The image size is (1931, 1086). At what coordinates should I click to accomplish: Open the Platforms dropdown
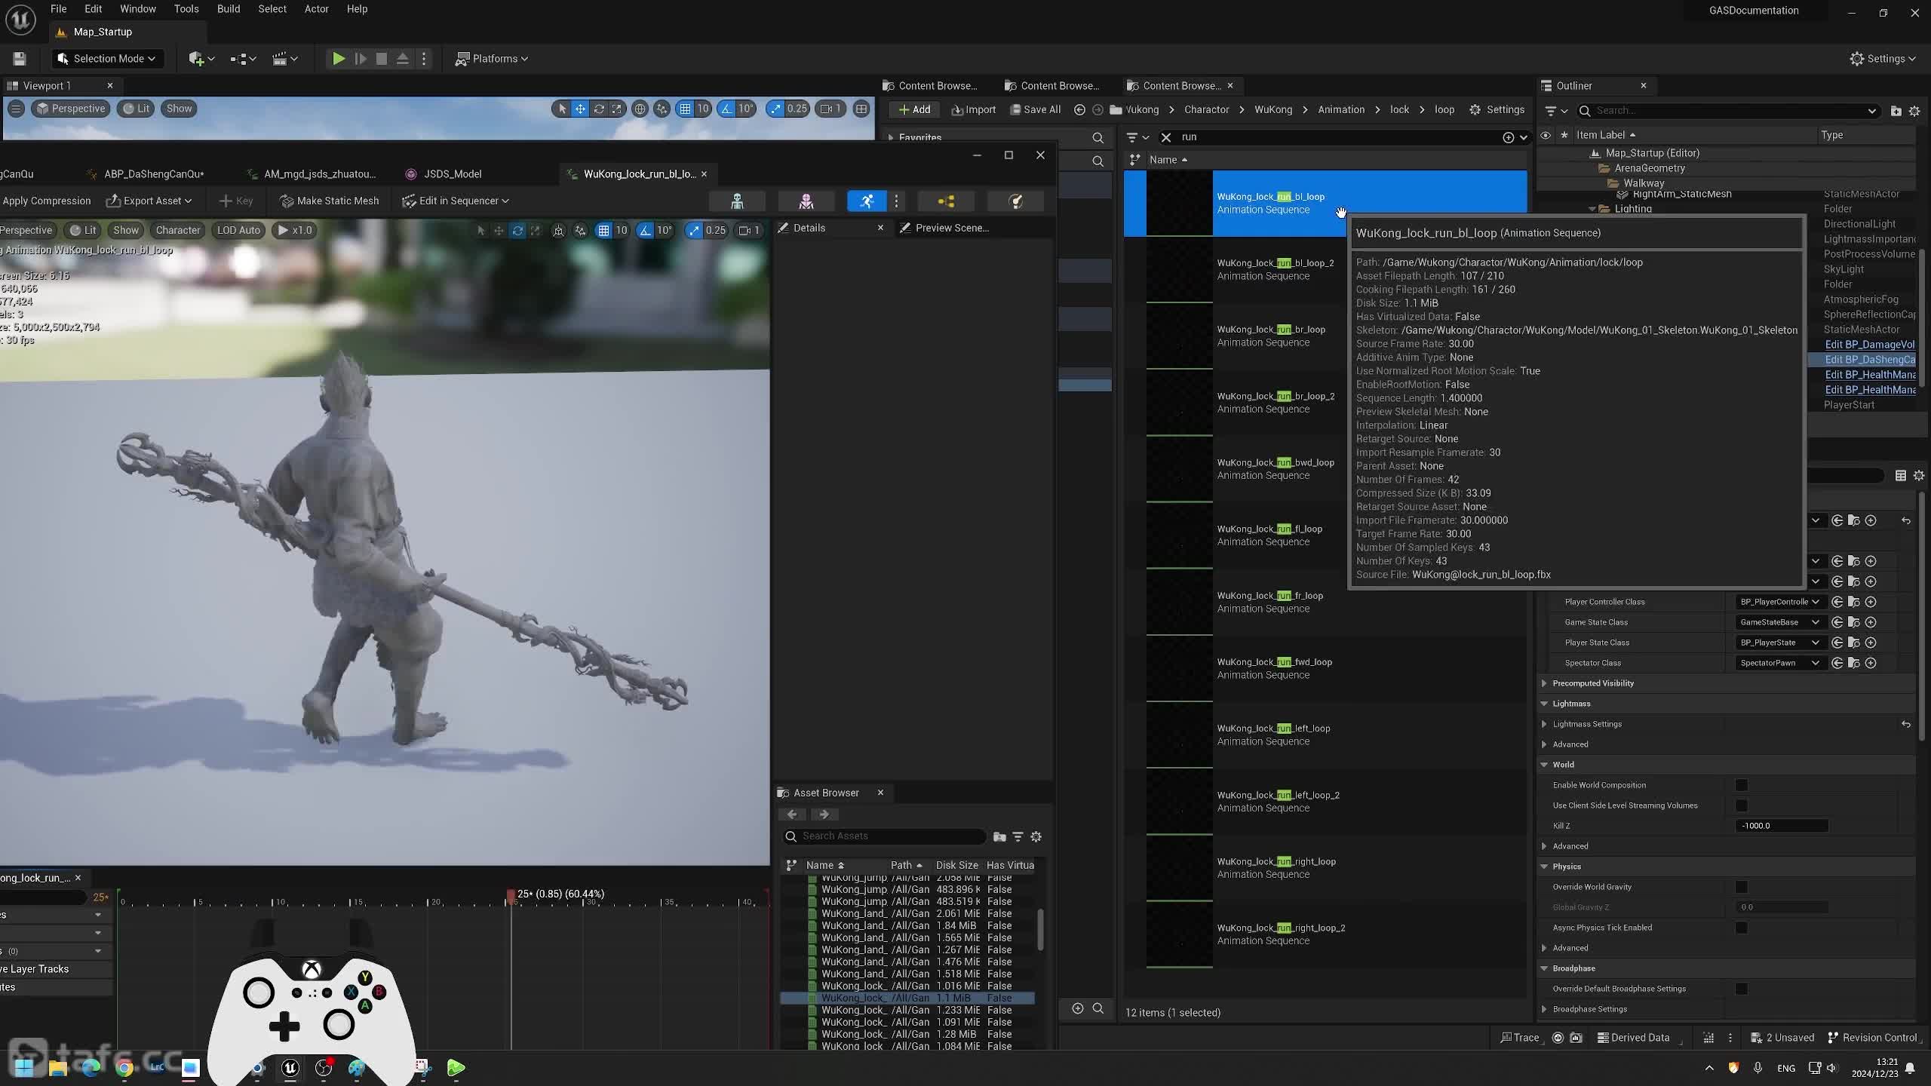click(492, 59)
